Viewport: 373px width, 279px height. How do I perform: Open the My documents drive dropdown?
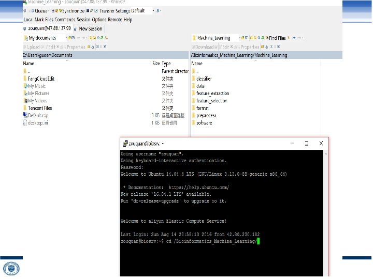pos(45,38)
